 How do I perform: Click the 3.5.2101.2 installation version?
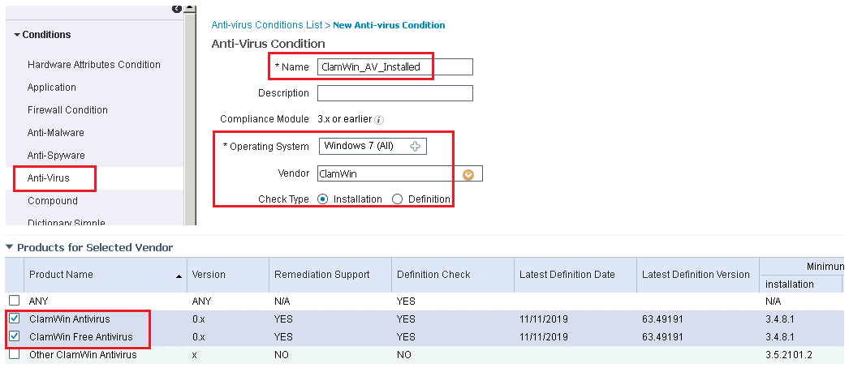tap(788, 355)
